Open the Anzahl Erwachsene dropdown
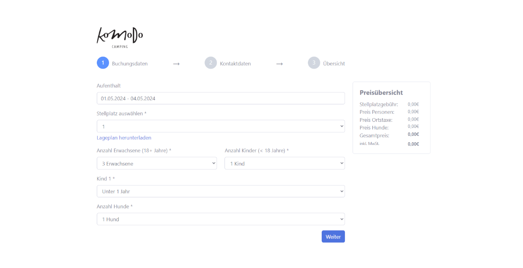The width and height of the screenshot is (523, 268). coord(157,163)
